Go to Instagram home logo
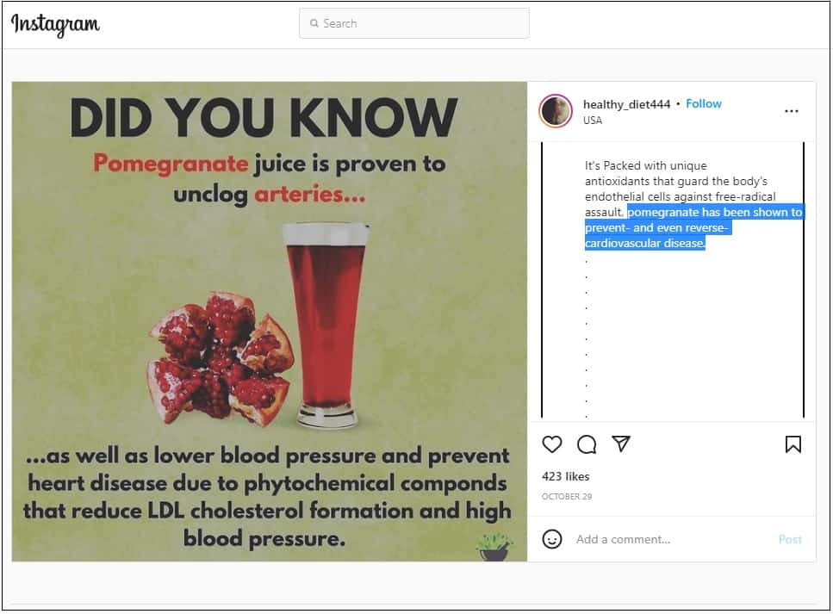This screenshot has height=614, width=833. click(x=55, y=24)
